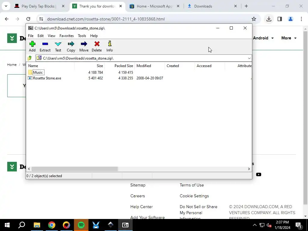
Task: Open a new Chrome tab
Action: tap(246, 6)
